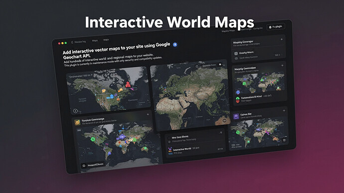Click the purple icon beside Interactive World

(x=170, y=150)
